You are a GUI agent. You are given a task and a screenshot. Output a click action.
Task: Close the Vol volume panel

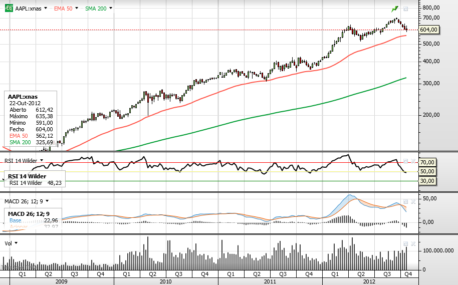point(413,243)
